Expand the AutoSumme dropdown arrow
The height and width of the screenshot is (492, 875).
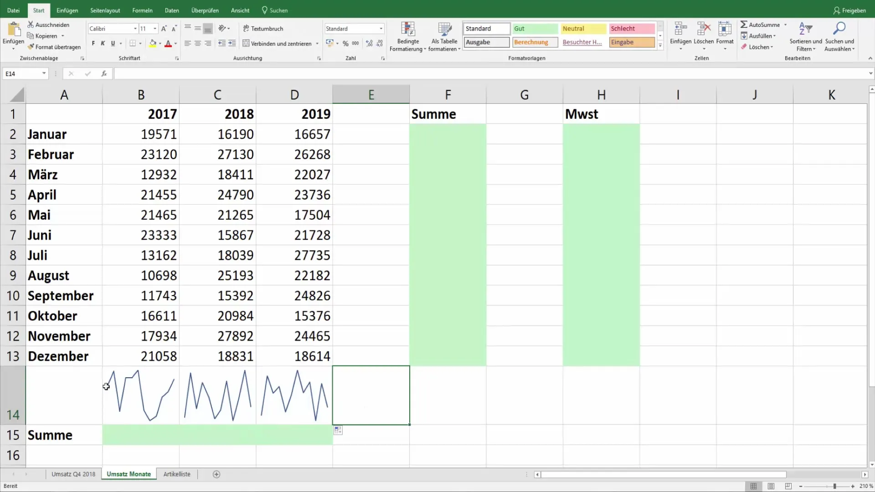point(785,25)
